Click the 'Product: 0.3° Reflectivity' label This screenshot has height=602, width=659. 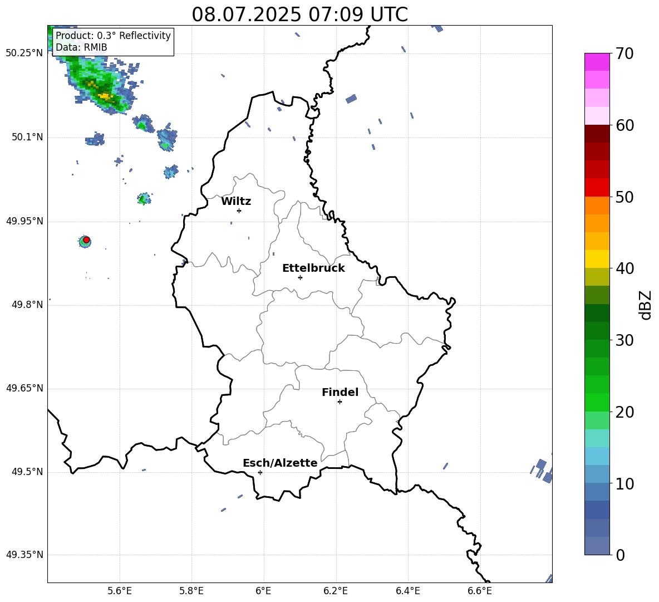pyautogui.click(x=113, y=35)
